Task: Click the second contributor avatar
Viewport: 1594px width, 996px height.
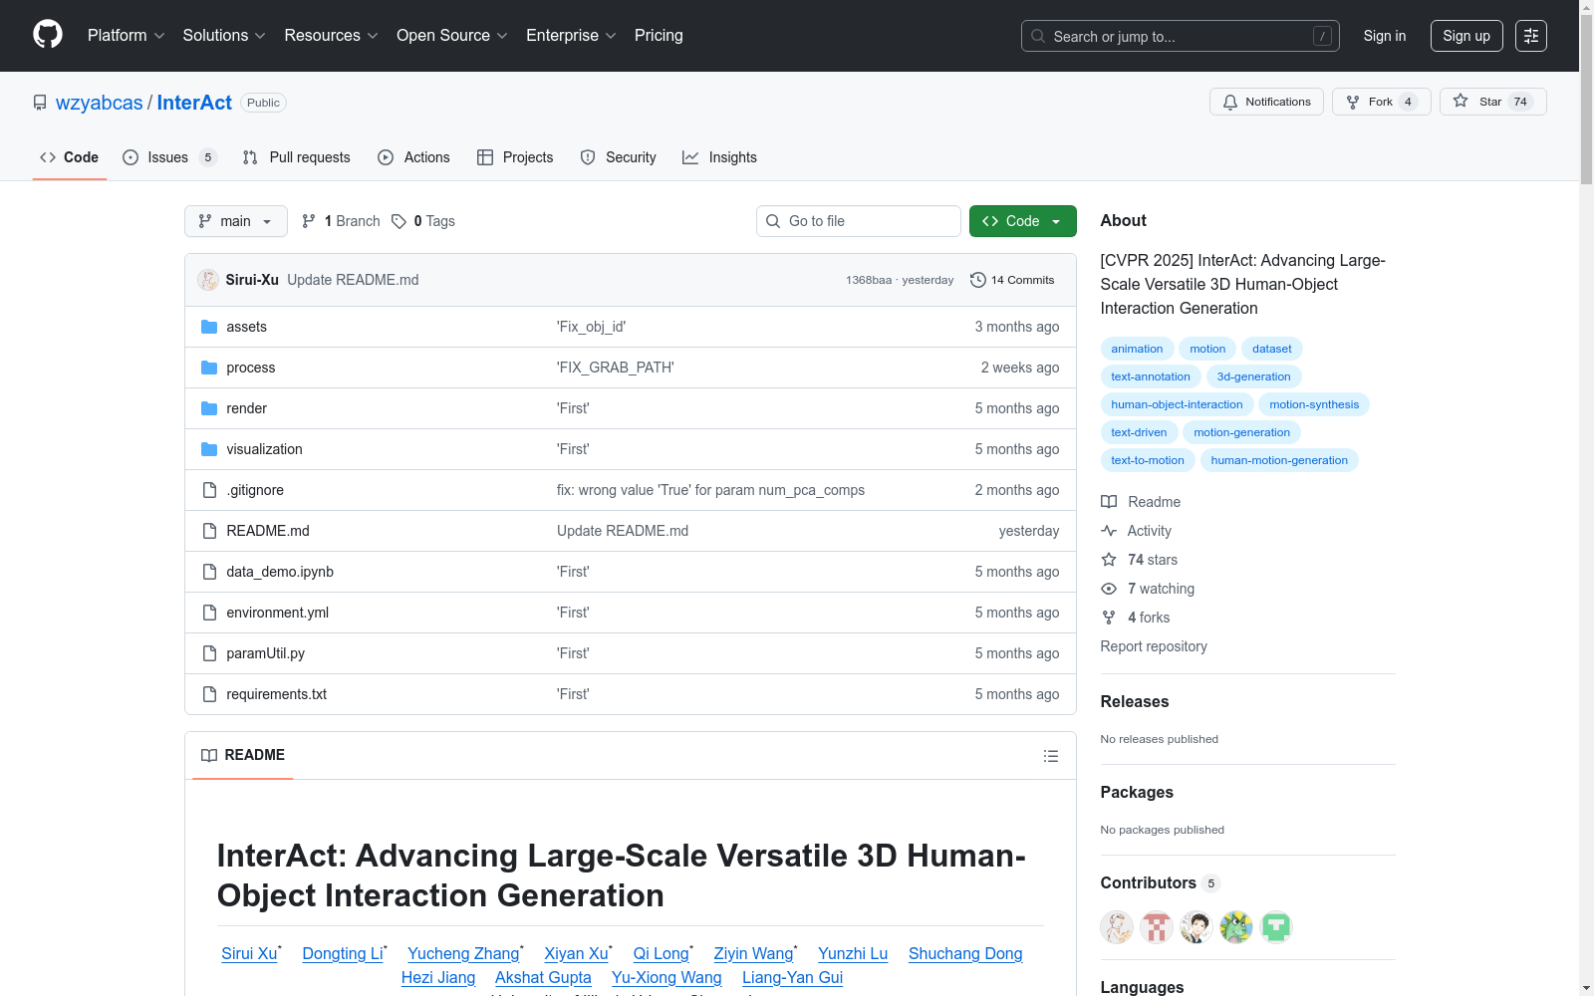Action: click(x=1157, y=927)
